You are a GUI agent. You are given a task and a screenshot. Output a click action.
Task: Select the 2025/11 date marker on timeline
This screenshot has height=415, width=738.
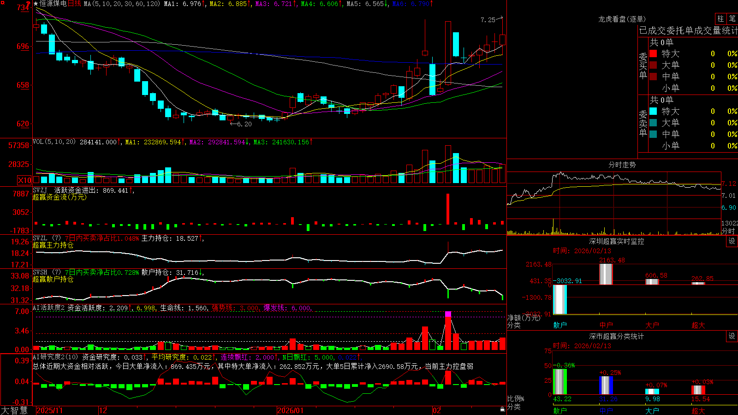pos(49,410)
